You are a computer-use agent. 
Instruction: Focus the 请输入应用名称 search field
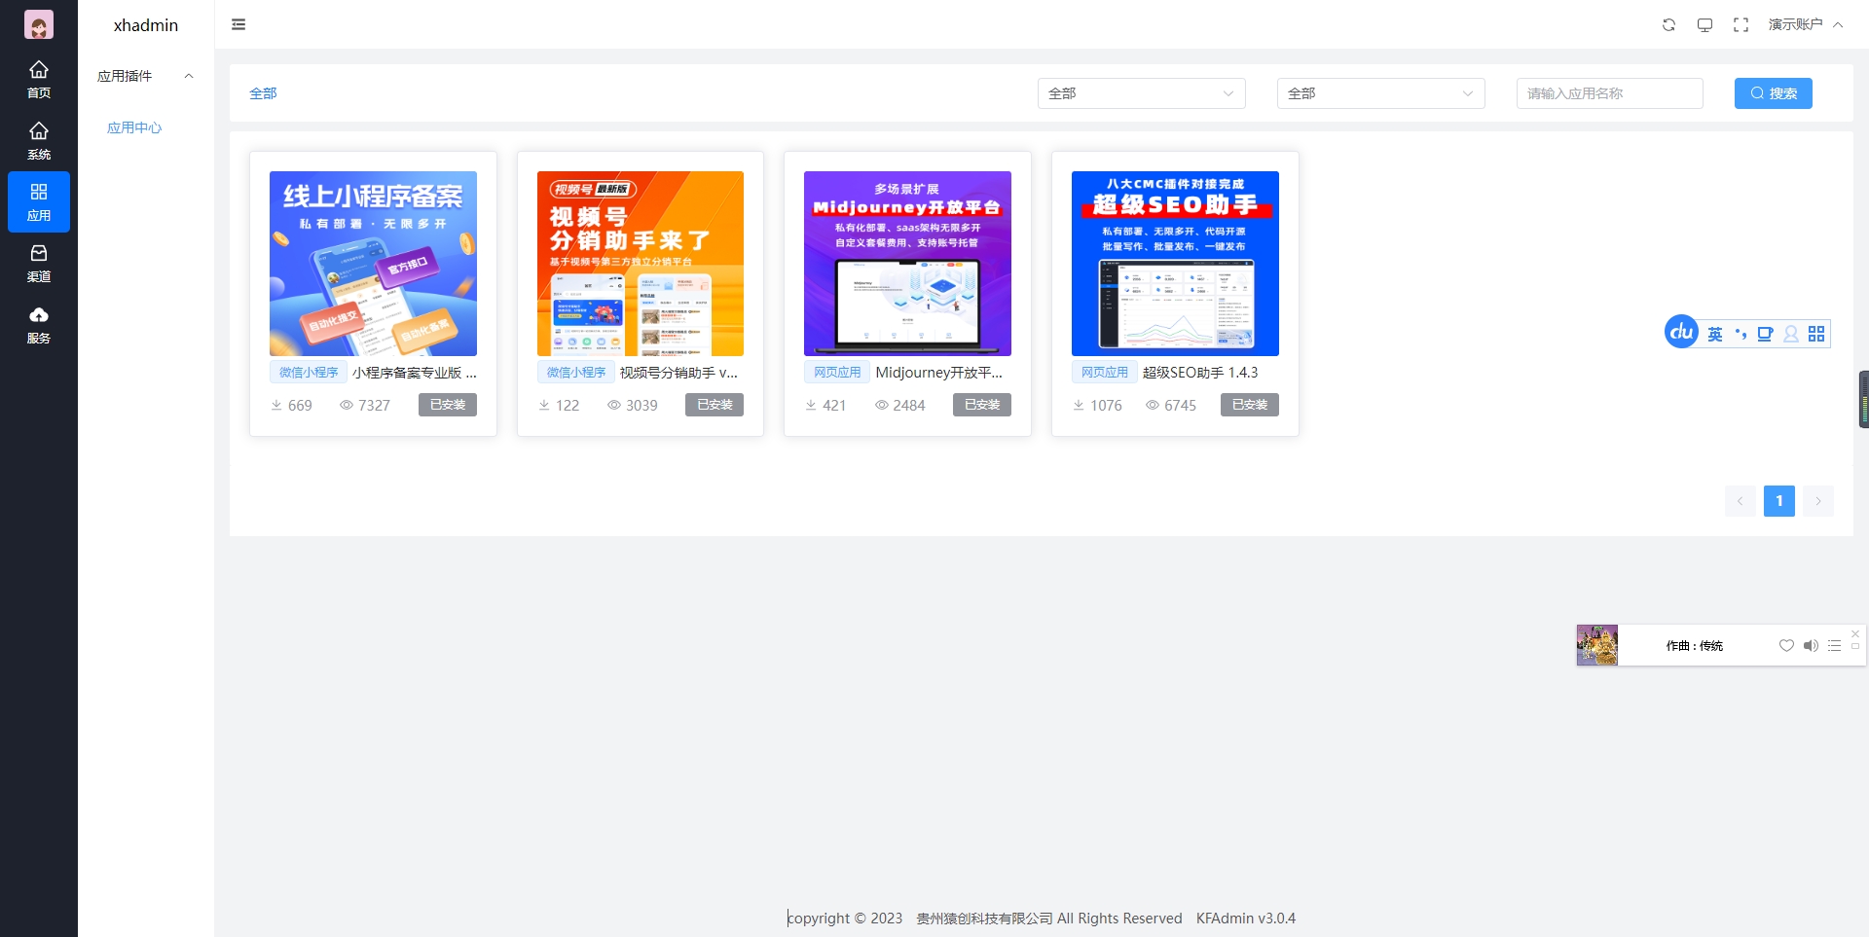click(x=1610, y=93)
